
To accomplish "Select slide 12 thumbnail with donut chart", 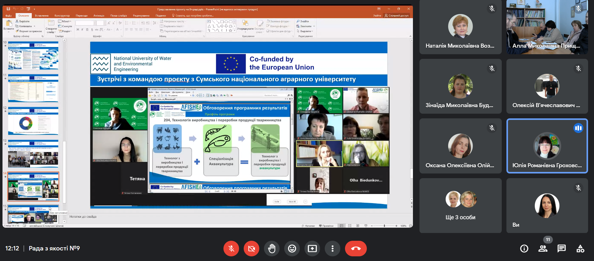I will click(x=33, y=121).
